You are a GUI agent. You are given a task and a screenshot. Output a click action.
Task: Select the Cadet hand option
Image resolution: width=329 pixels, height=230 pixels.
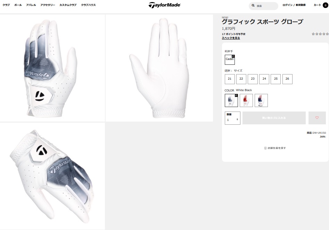click(230, 60)
